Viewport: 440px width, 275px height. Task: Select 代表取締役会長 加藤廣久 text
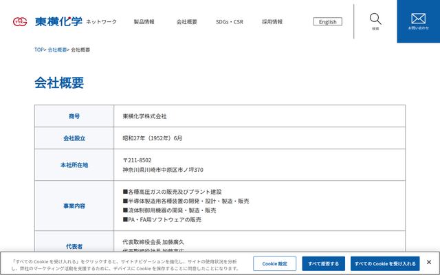click(x=153, y=242)
